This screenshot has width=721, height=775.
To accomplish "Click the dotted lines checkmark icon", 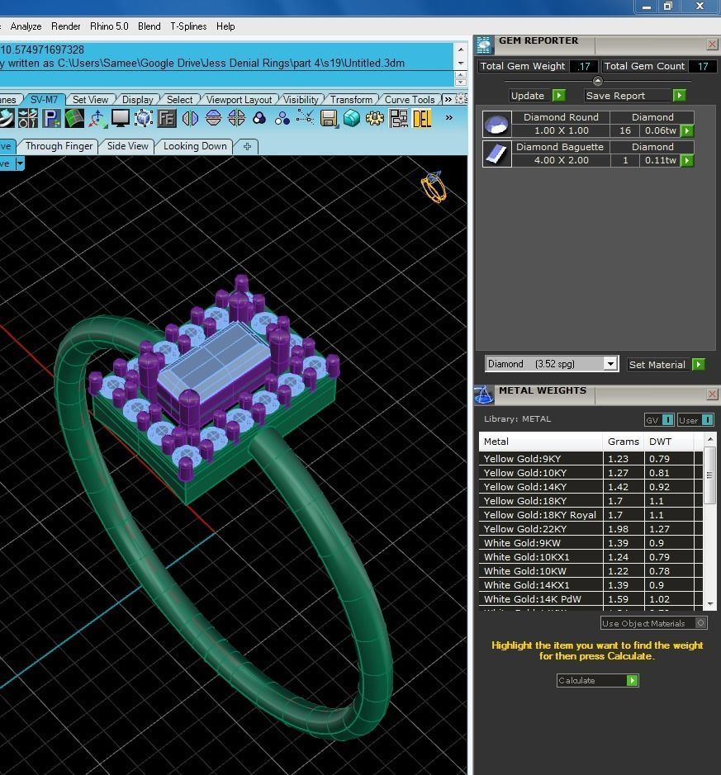I will click(305, 119).
